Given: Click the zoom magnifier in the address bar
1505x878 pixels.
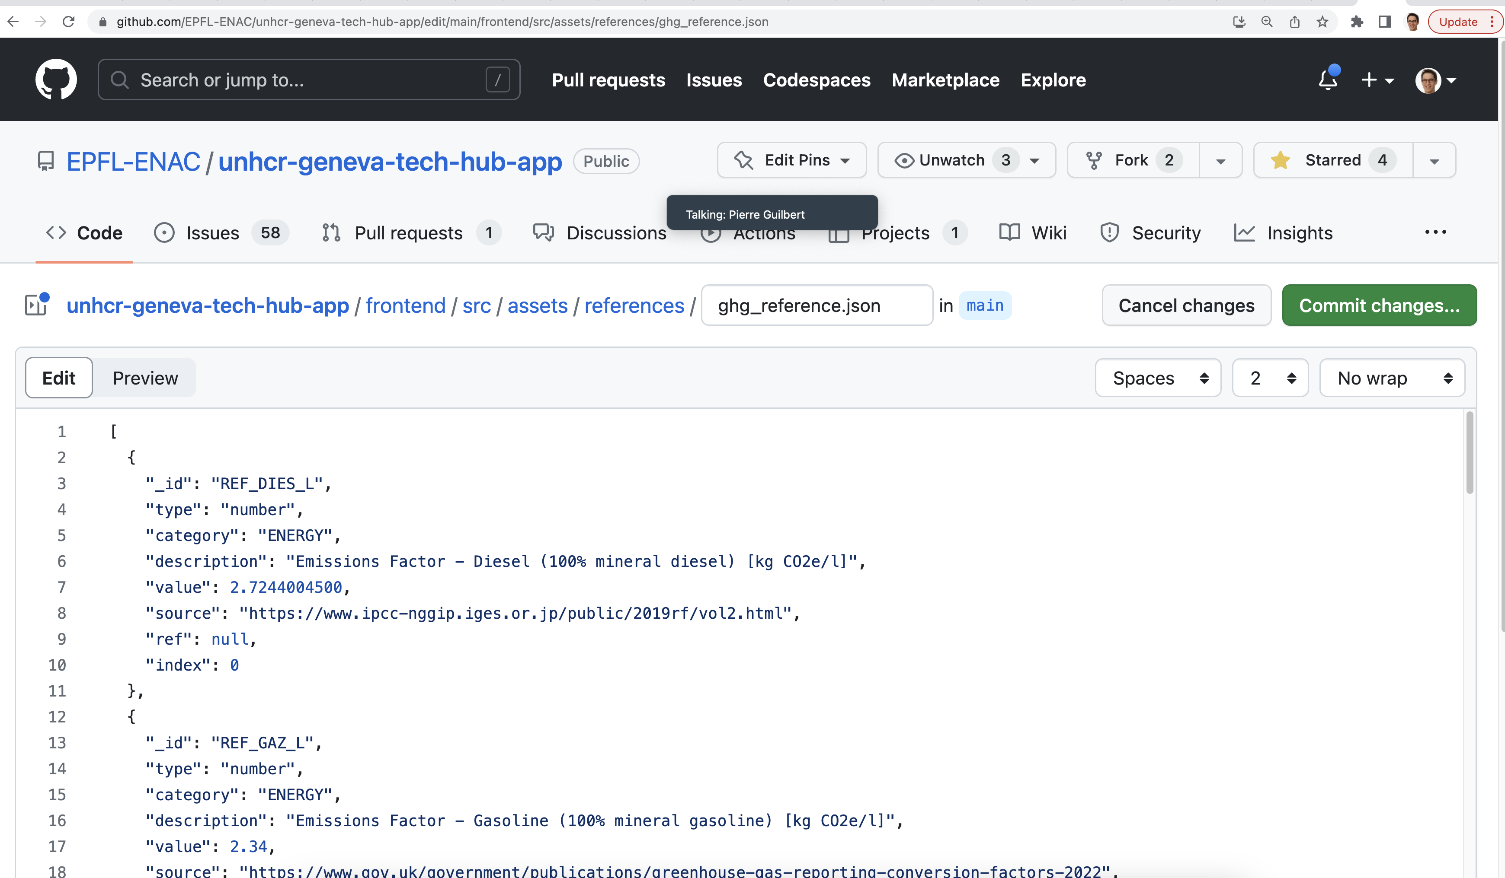Looking at the screenshot, I should (1266, 22).
